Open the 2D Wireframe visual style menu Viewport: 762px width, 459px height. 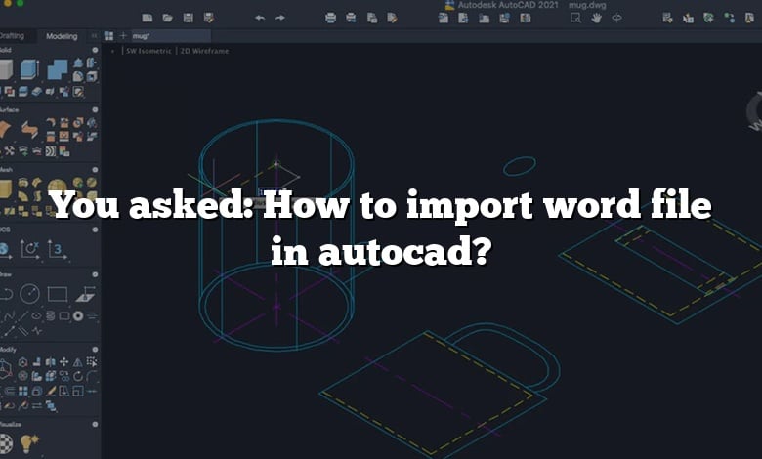tap(204, 51)
